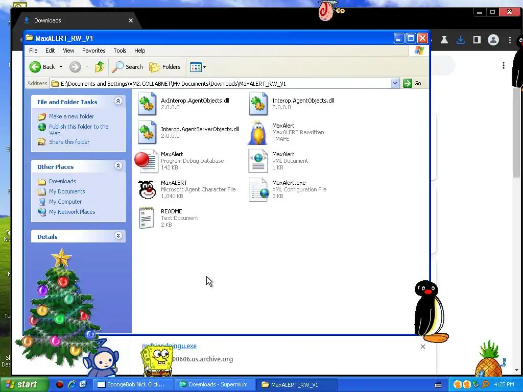Expand the Details panel
The width and height of the screenshot is (523, 392).
pos(118,236)
